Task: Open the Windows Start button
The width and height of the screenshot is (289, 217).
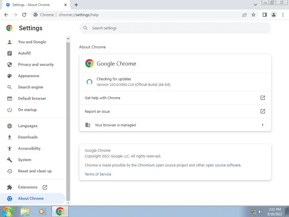Action: [x=7, y=211]
